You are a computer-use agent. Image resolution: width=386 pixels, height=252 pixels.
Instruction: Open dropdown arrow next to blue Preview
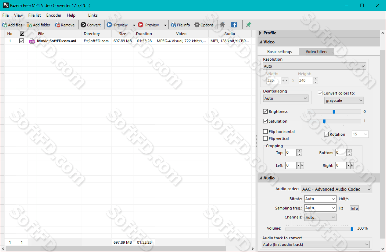coord(134,25)
